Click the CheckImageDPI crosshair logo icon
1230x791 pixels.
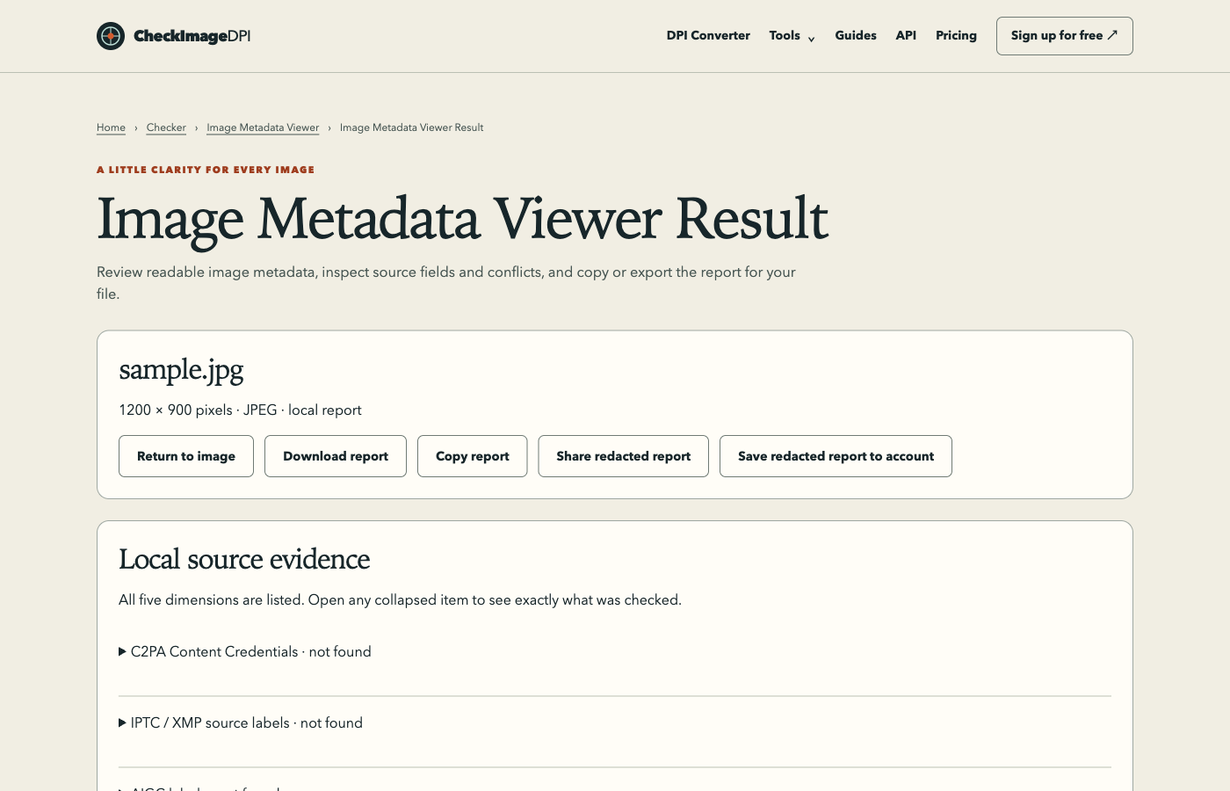click(x=111, y=36)
